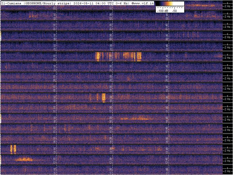Screen dimensions: 233x175
Task: Click the twin bright bursts in the 13:15 strip
Action: tap(13, 149)
